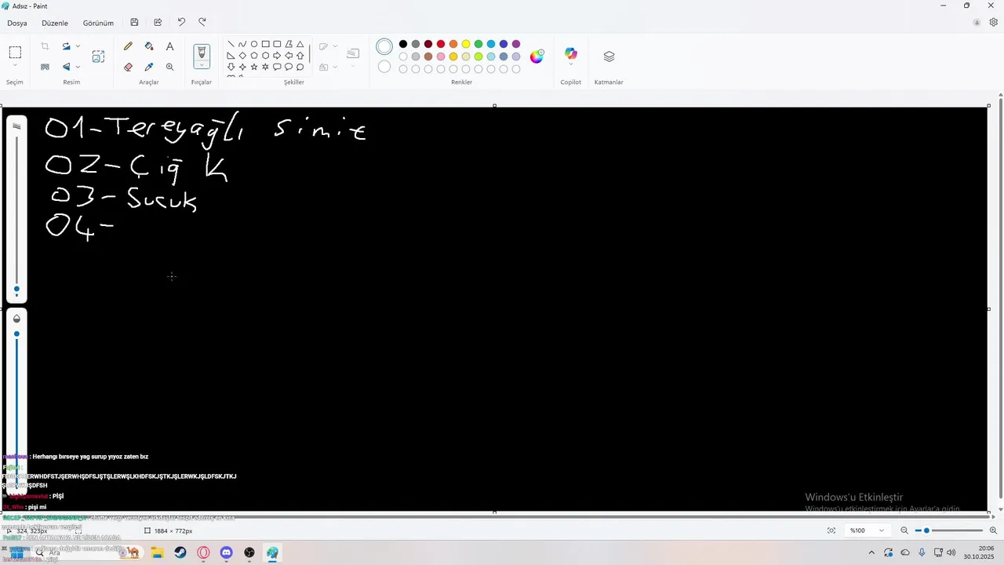The height and width of the screenshot is (565, 1004).
Task: Open the Katmanlar layers panel
Action: (x=609, y=56)
